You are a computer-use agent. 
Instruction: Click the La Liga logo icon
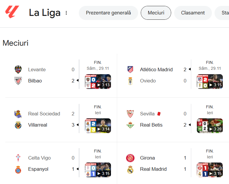pos(12,12)
